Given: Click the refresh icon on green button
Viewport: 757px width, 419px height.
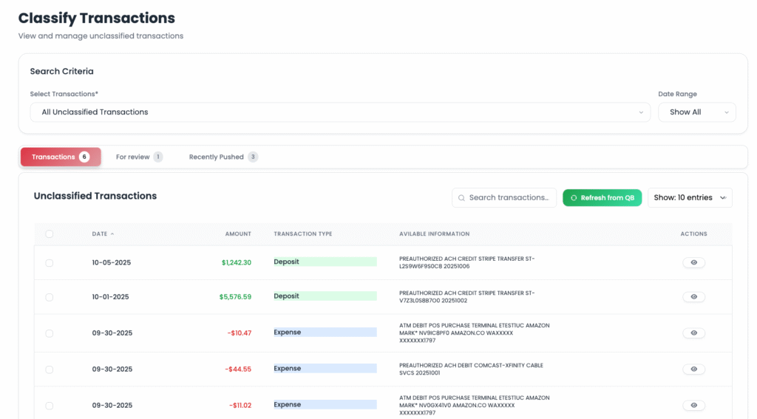Looking at the screenshot, I should point(574,198).
